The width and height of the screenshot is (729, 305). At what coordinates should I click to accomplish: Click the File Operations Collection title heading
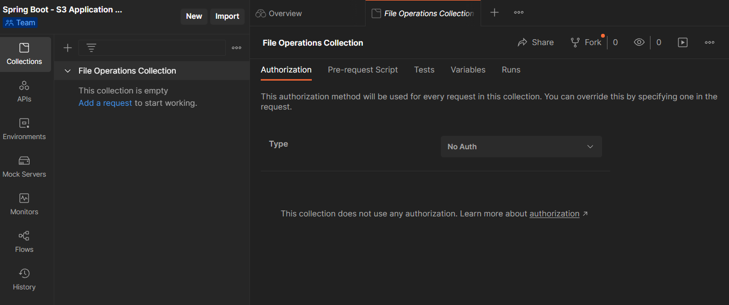313,43
